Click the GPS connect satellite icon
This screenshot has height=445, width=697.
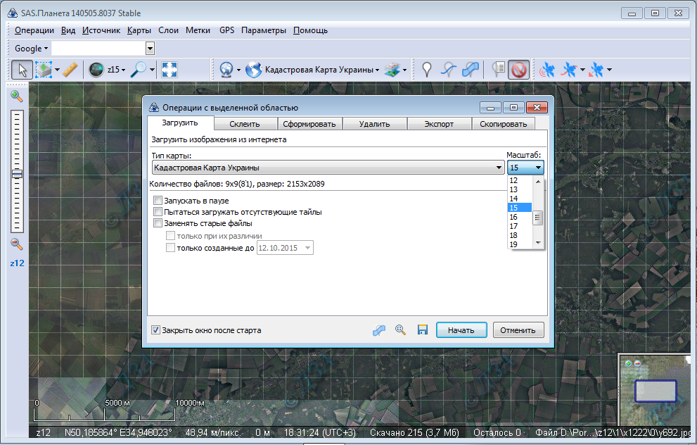[547, 70]
